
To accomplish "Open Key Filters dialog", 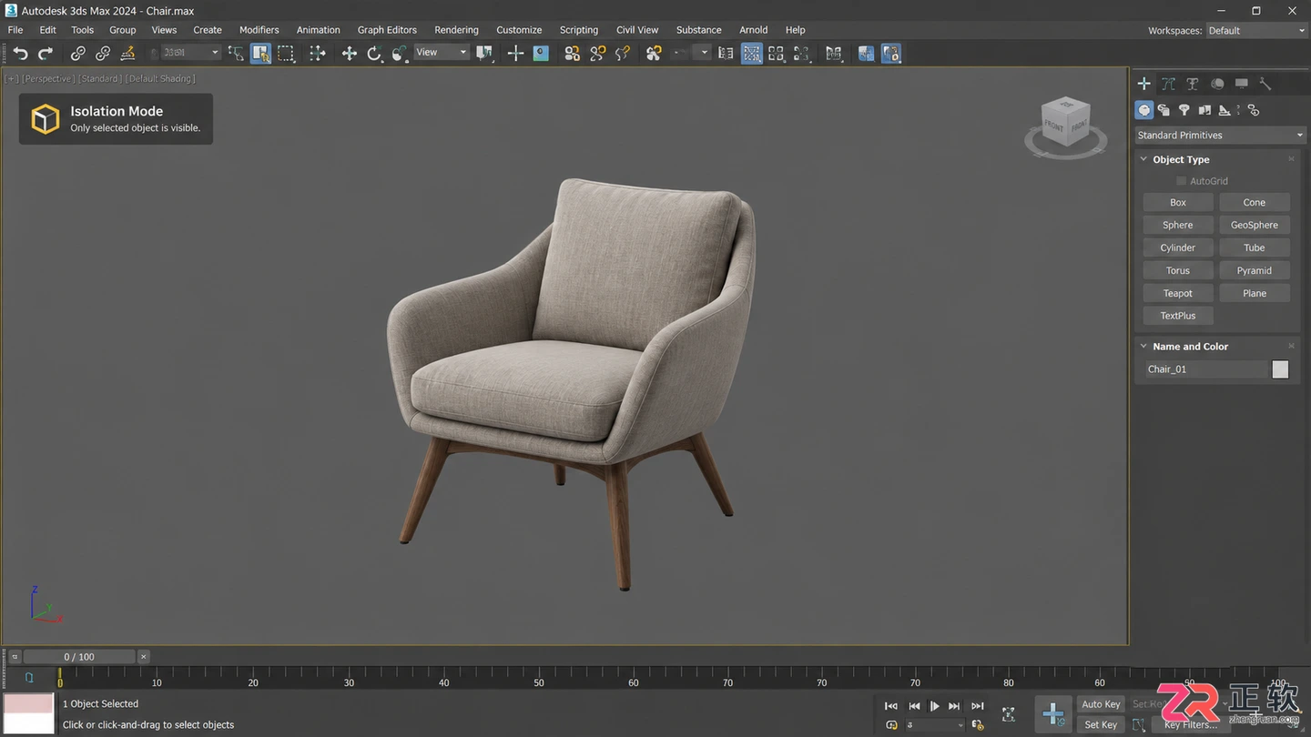I will pyautogui.click(x=1190, y=725).
